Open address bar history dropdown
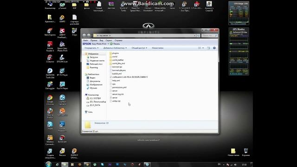The image size is (297, 167). tap(194, 35)
